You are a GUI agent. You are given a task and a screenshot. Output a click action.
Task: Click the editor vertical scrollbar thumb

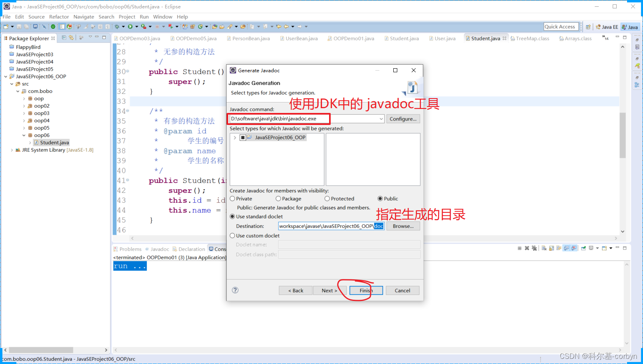623,136
